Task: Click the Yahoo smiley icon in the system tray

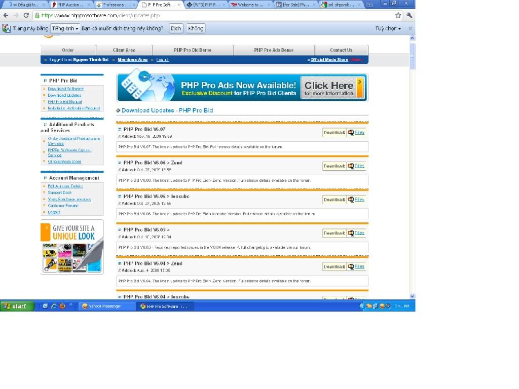Action: tap(382, 306)
